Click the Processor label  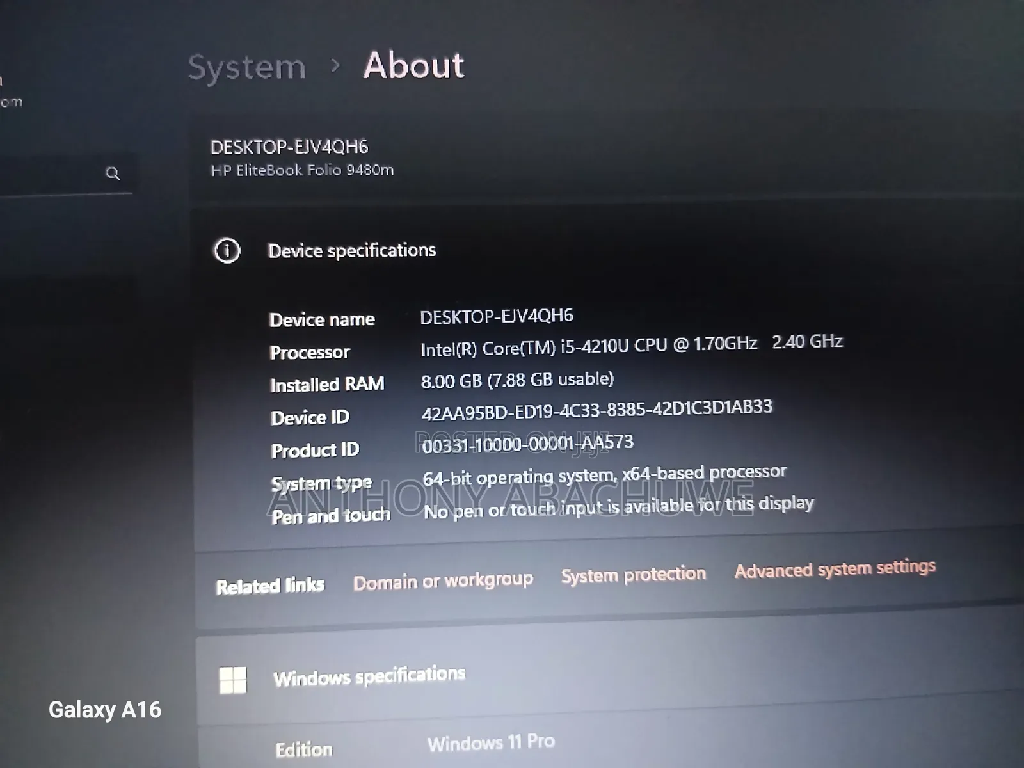coord(310,352)
